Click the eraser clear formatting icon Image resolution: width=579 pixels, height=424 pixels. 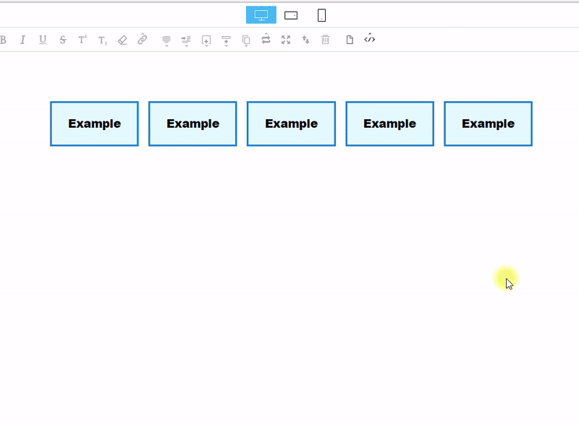click(122, 40)
